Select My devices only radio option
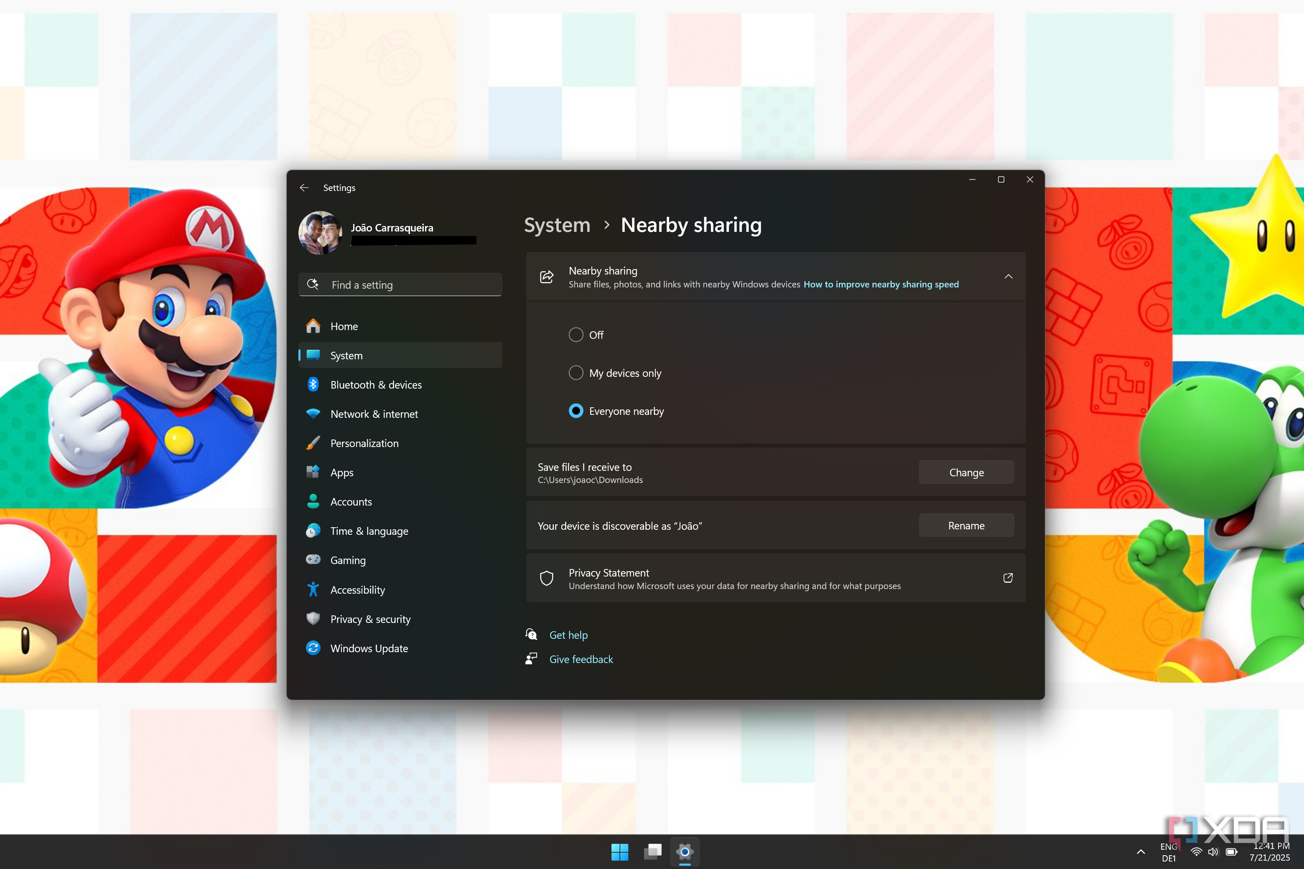This screenshot has width=1304, height=869. point(576,373)
